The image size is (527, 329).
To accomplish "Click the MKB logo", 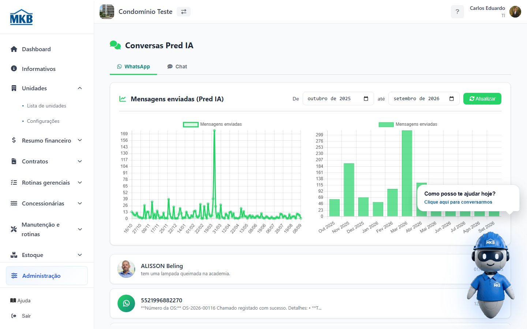I will coord(21,17).
